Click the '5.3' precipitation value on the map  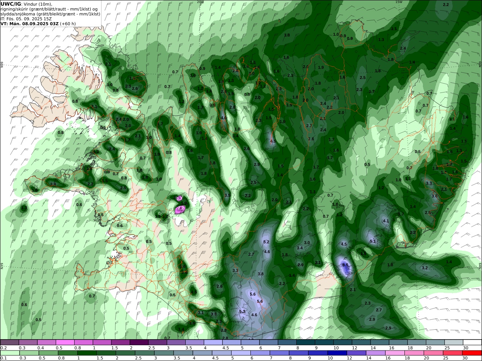pyautogui.click(x=242, y=311)
